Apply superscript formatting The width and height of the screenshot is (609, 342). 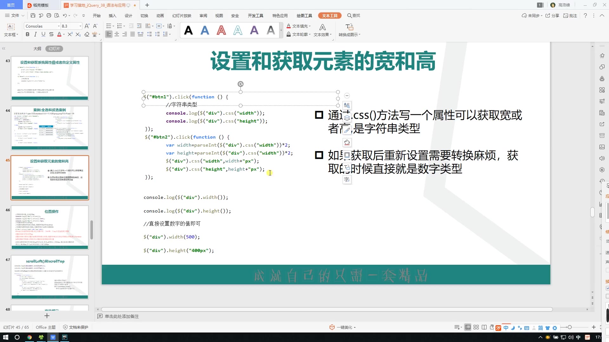click(70, 34)
